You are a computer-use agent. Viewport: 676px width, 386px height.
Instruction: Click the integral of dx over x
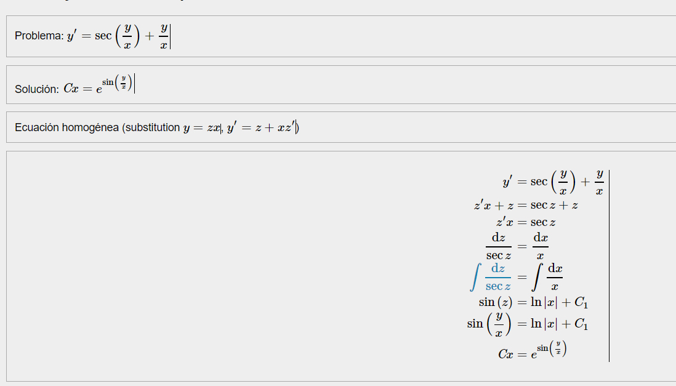pos(549,277)
